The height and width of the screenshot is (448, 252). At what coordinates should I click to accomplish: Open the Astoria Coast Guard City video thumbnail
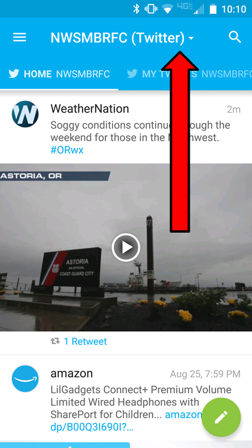click(126, 248)
